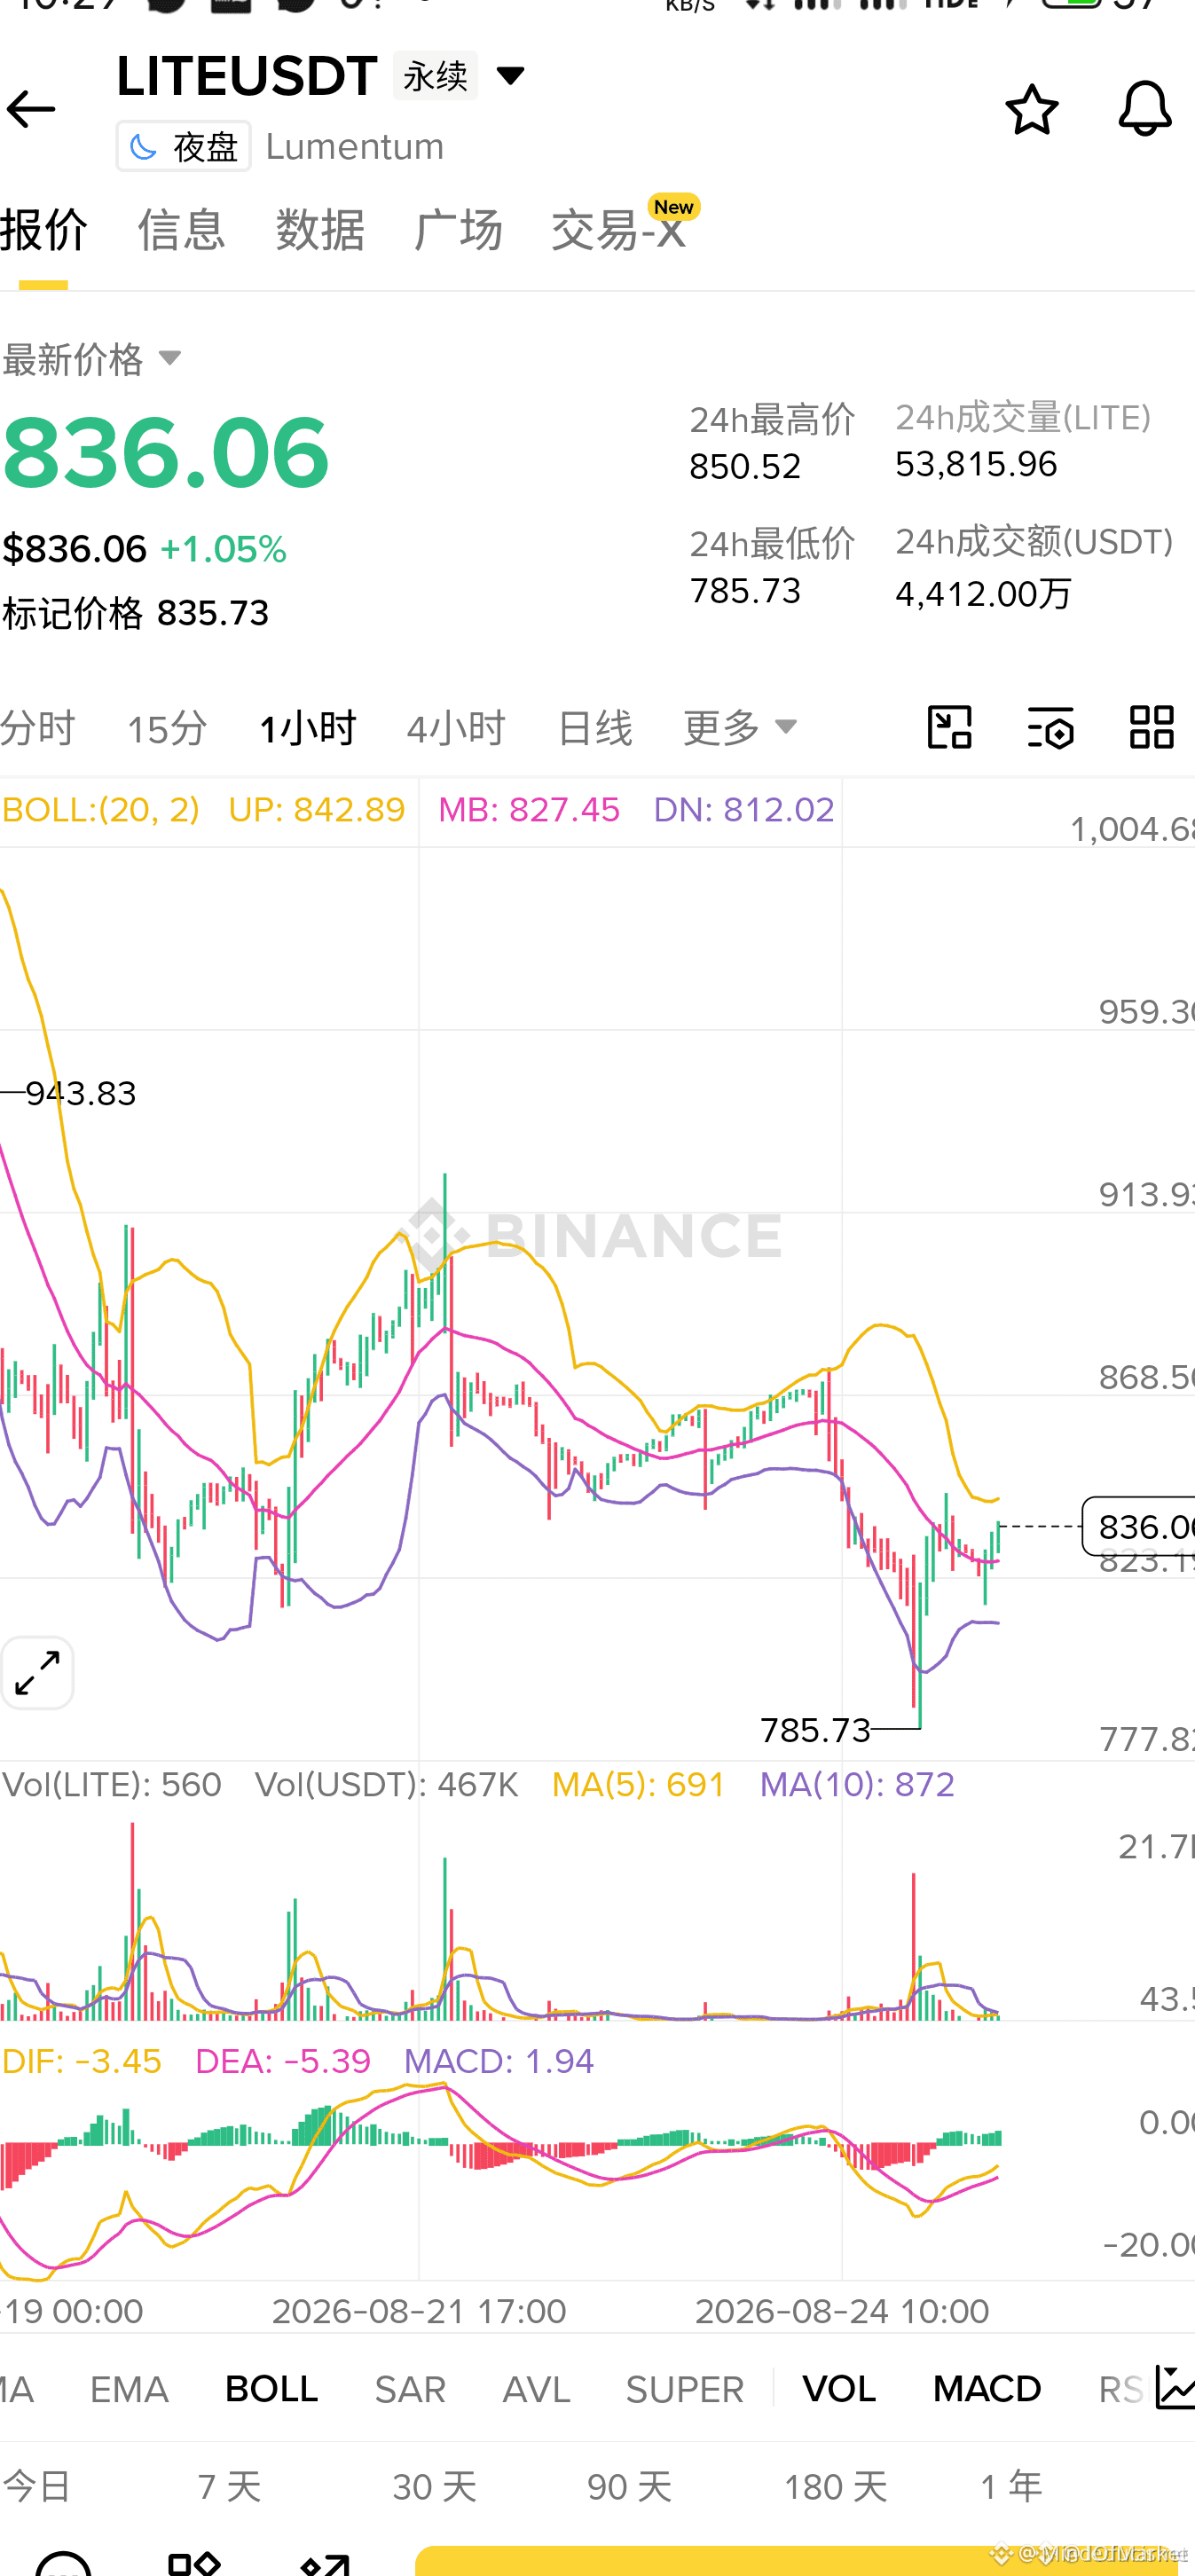Enable AVL indicator
This screenshot has height=2576, width=1195.
(536, 2389)
